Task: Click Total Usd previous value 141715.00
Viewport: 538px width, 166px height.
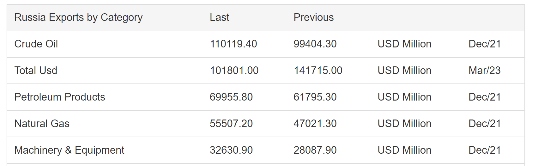Action: [318, 71]
